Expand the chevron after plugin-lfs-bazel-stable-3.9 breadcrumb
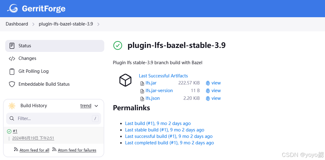Screen dimensions: 325x160 [x=98, y=24]
